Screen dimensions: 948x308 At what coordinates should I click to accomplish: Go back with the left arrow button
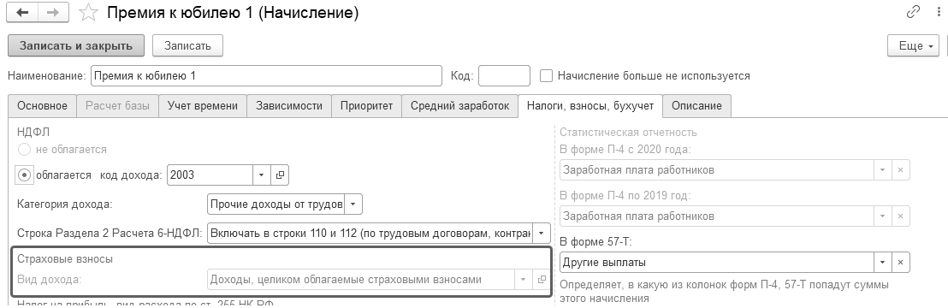[22, 13]
